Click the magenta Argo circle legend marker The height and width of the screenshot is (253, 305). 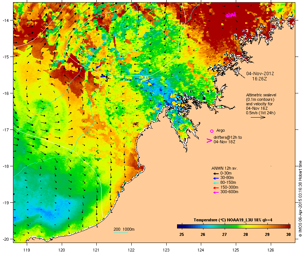(212, 131)
